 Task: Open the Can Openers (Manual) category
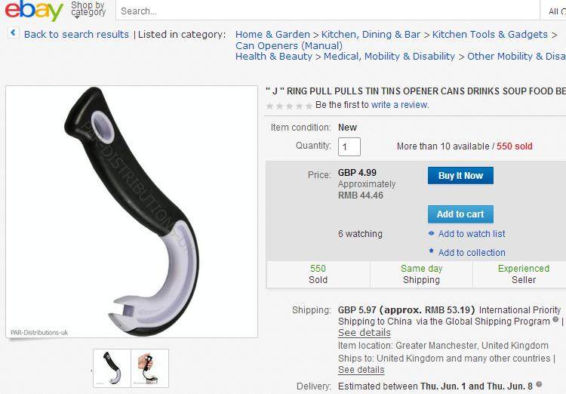coord(289,45)
